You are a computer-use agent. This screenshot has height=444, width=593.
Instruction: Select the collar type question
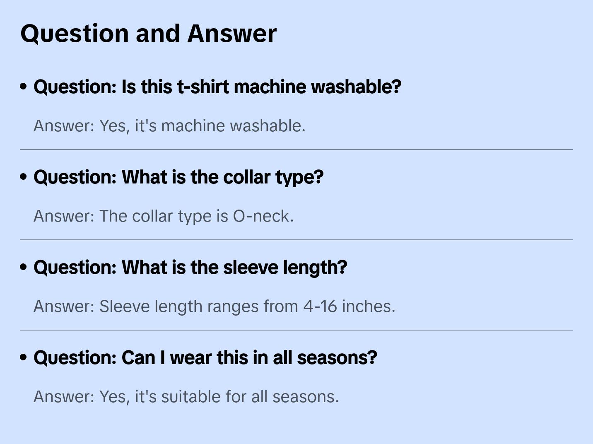coord(178,177)
